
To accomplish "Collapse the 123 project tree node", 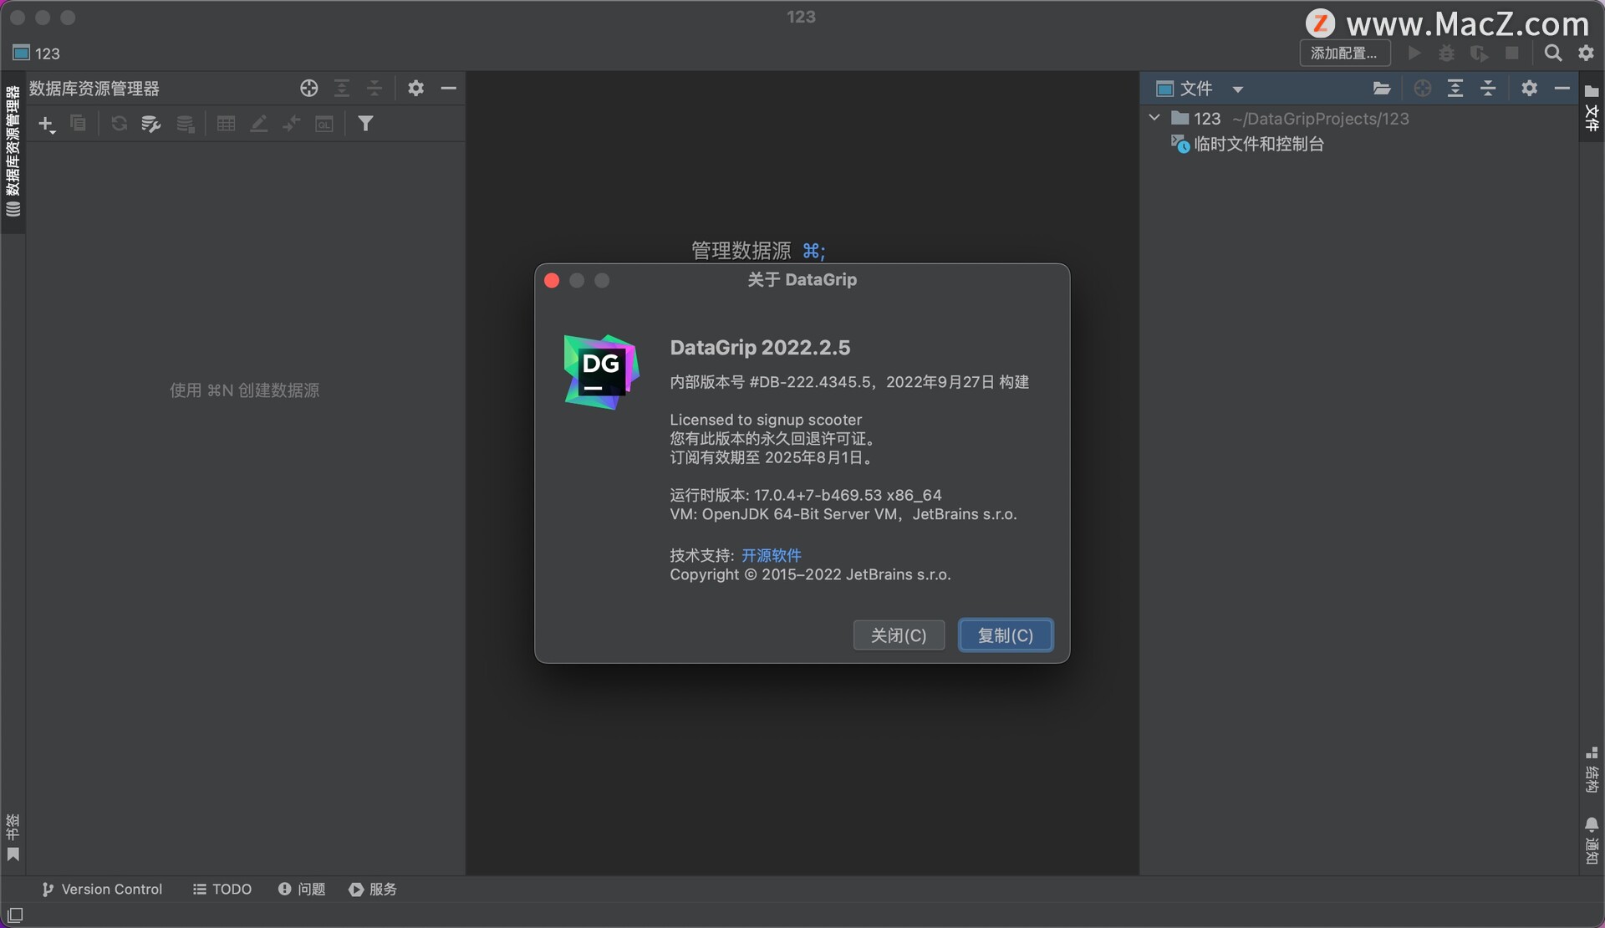I will coord(1154,118).
